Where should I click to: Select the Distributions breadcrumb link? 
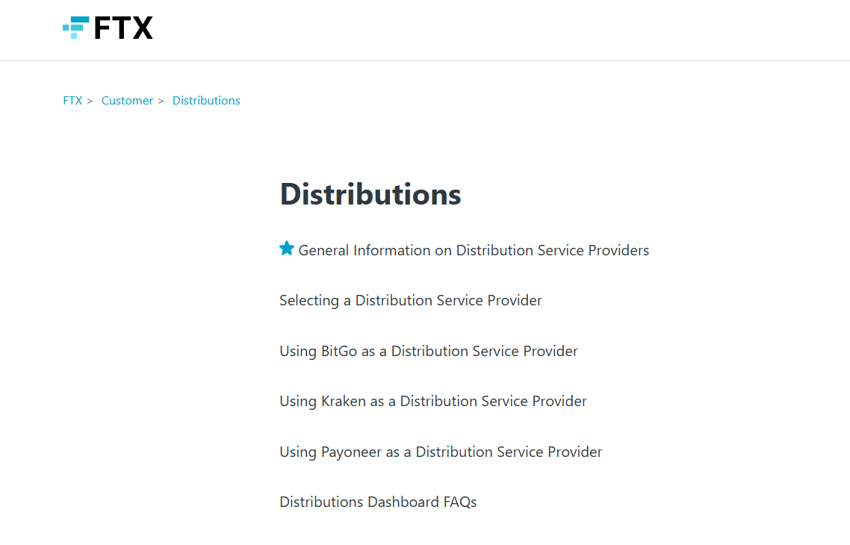tap(206, 101)
